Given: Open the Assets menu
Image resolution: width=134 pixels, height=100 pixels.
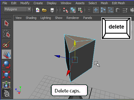Looking at the screenshot, I should pos(80,3).
